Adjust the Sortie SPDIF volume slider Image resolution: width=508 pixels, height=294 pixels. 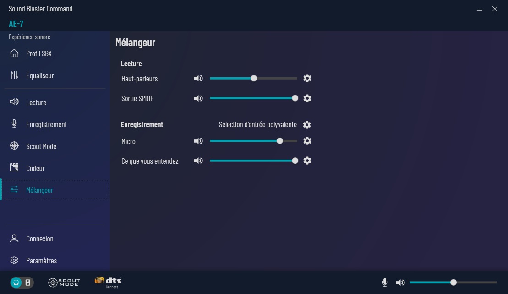253,98
